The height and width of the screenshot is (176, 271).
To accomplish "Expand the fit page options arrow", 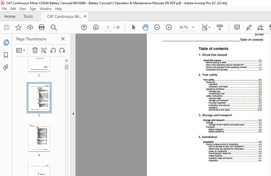I will coord(209,27).
